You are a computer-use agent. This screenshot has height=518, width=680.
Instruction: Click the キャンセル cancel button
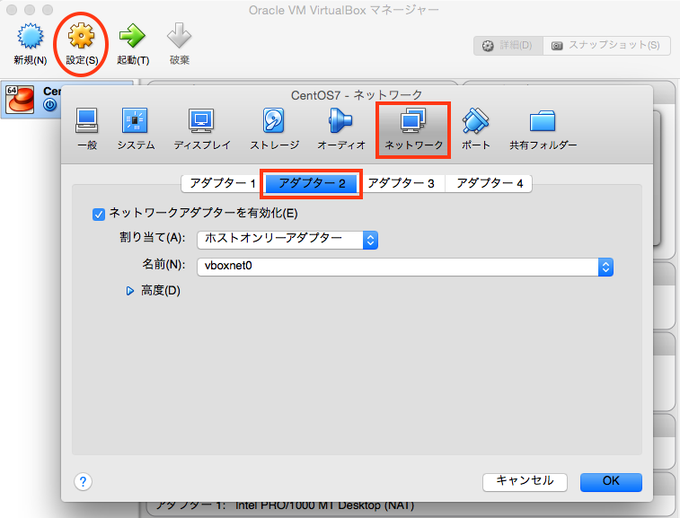pyautogui.click(x=525, y=482)
